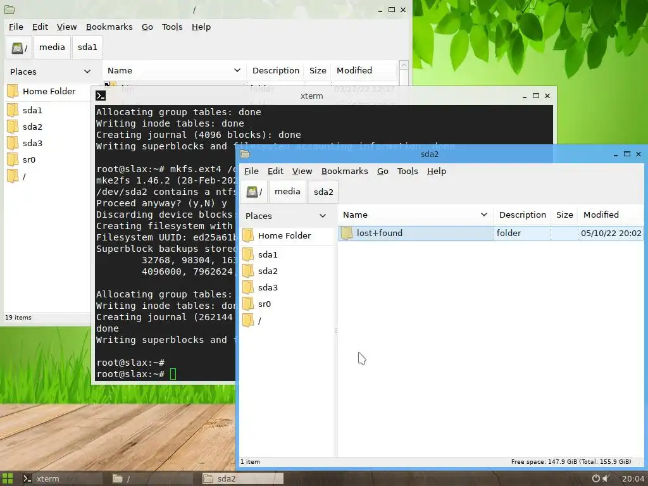Screen dimensions: 648x486
Task: Open the Go menu in sda2 window
Action: (383, 171)
